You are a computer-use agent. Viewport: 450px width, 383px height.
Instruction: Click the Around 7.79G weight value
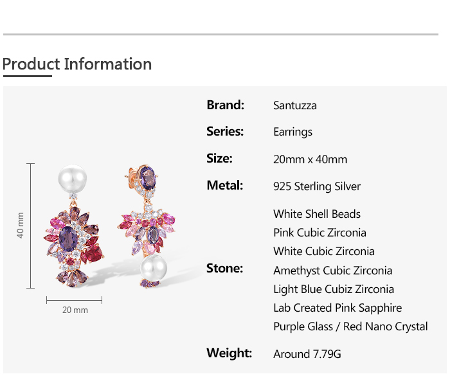(307, 354)
